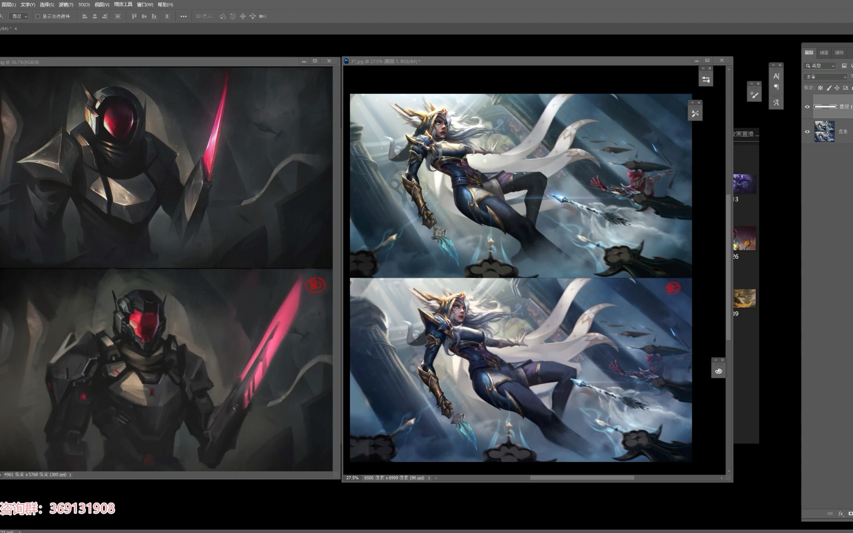Open the tool presets wrench panel icon
This screenshot has width=853, height=533.
click(x=695, y=114)
